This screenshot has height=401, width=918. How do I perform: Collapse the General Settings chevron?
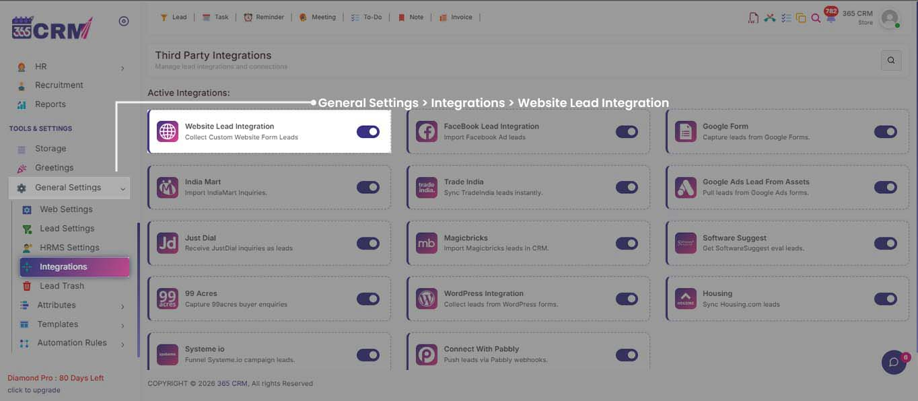122,189
